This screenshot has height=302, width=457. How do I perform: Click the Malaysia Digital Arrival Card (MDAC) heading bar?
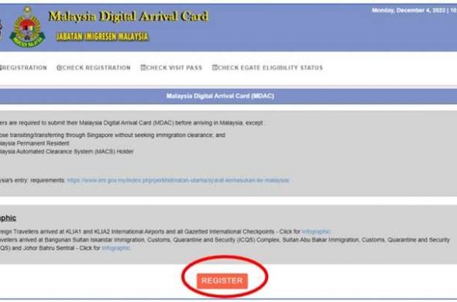[x=228, y=96]
